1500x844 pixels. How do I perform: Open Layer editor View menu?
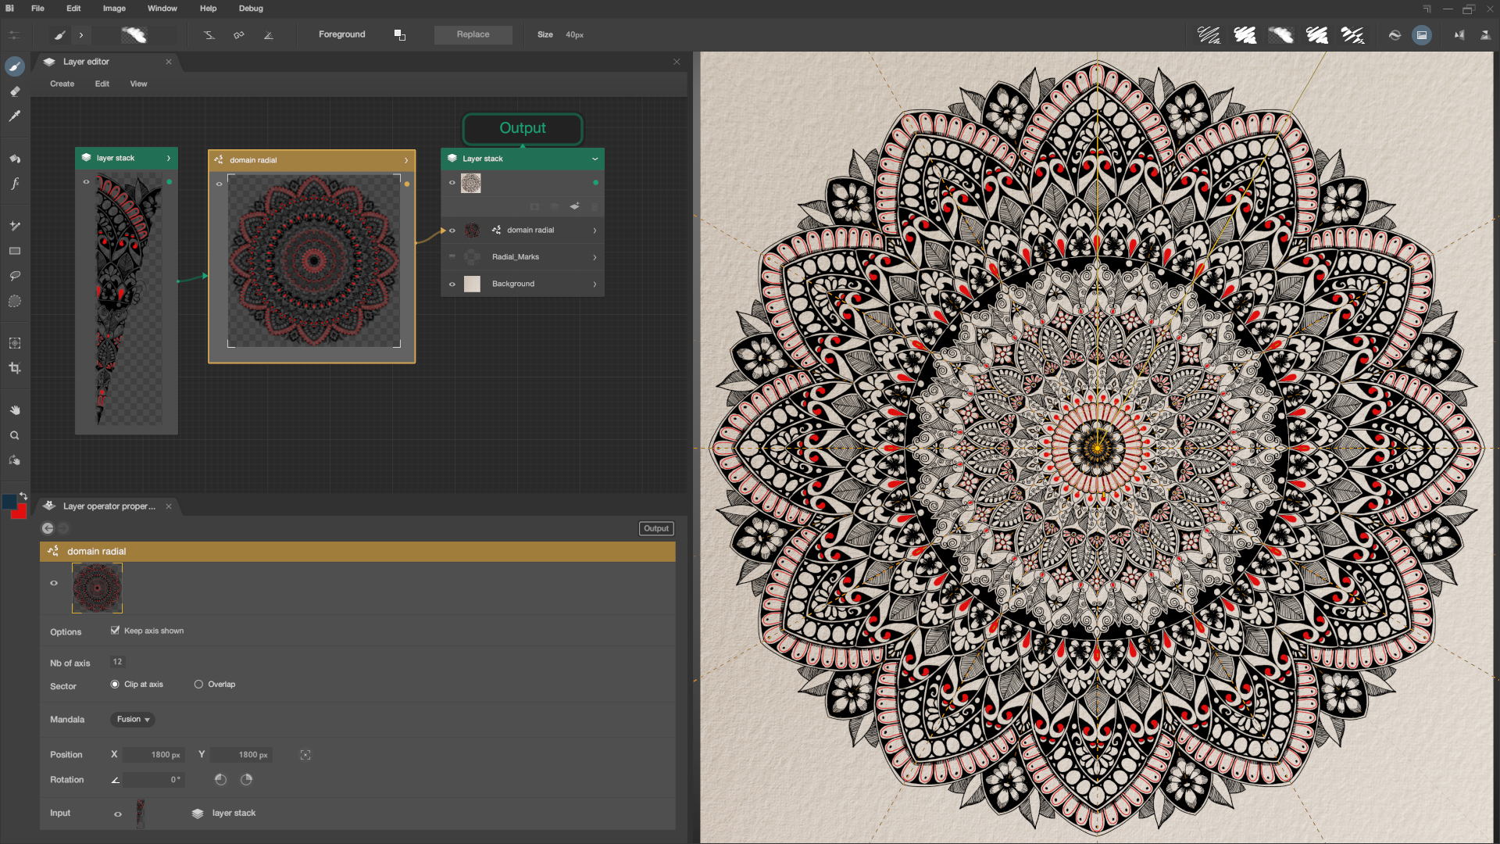[x=138, y=84]
